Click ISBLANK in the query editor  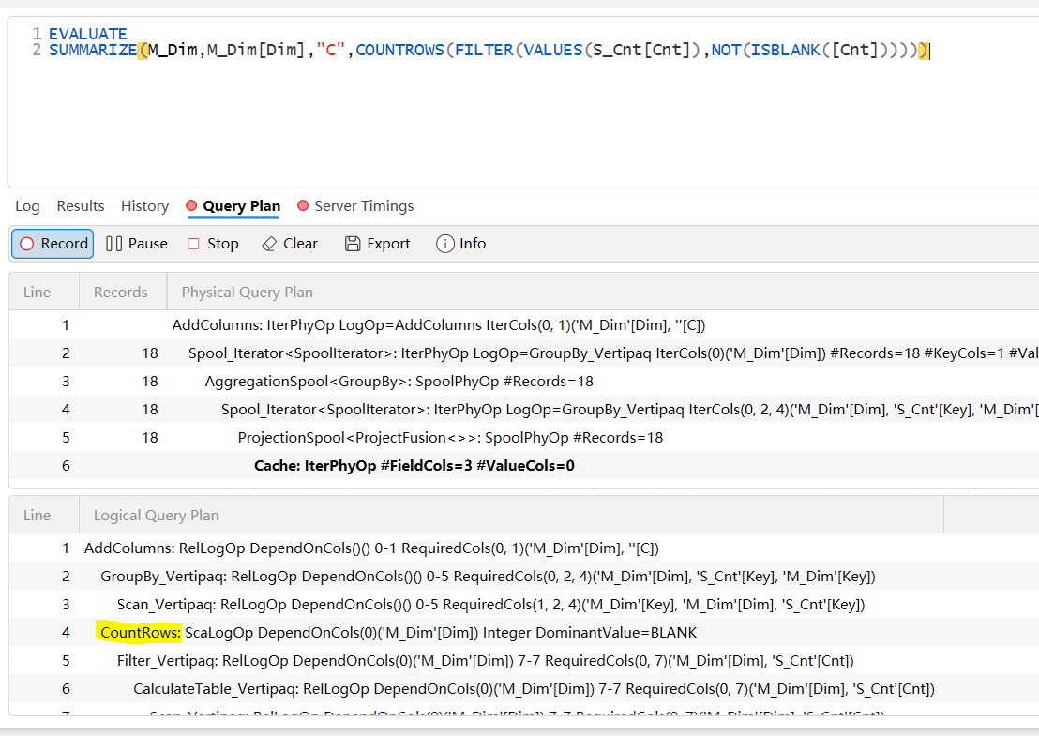(785, 51)
